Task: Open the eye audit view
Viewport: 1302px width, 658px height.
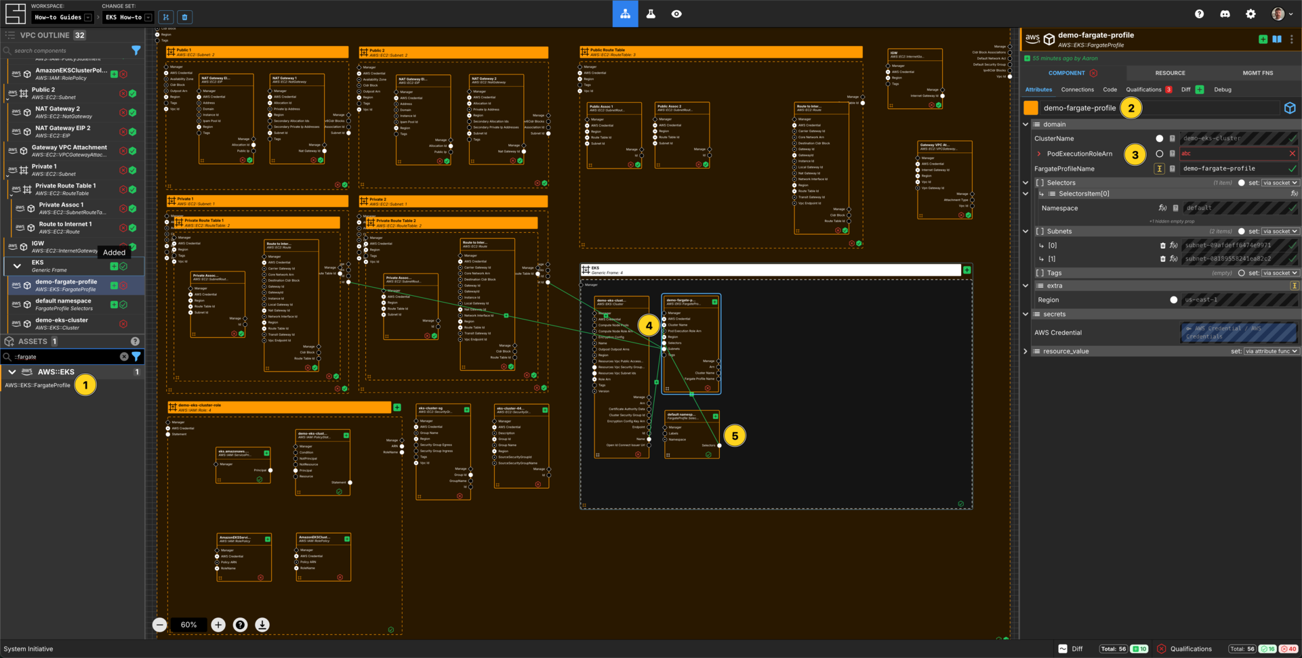Action: [676, 14]
